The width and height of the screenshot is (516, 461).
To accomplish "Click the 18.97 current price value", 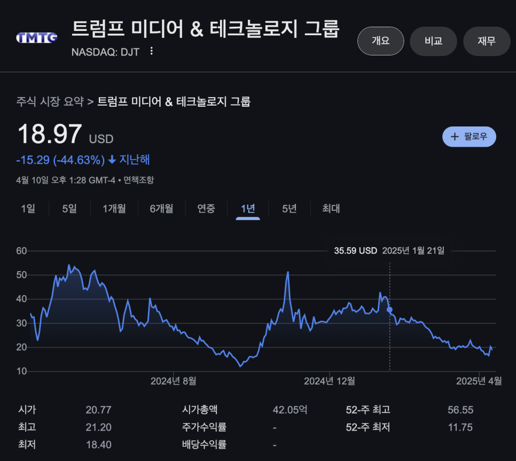I will tap(49, 134).
